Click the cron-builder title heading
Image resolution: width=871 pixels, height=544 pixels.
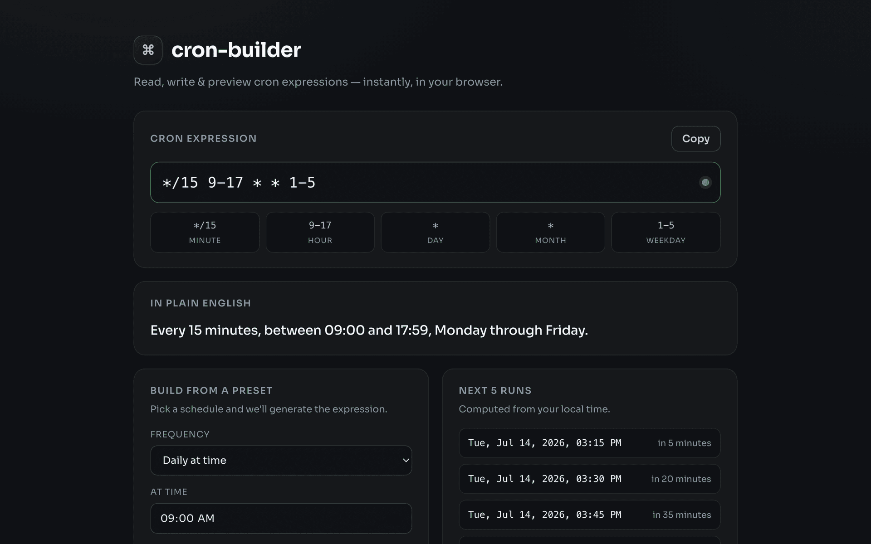click(236, 50)
